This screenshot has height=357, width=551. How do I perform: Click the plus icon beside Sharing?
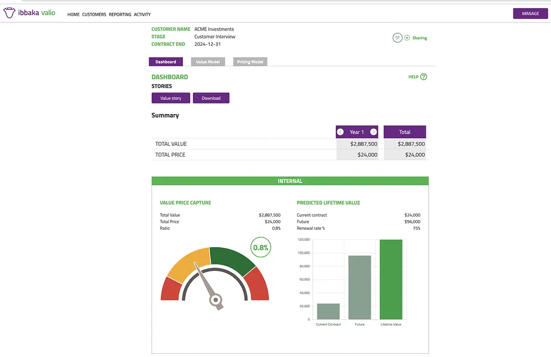[407, 38]
